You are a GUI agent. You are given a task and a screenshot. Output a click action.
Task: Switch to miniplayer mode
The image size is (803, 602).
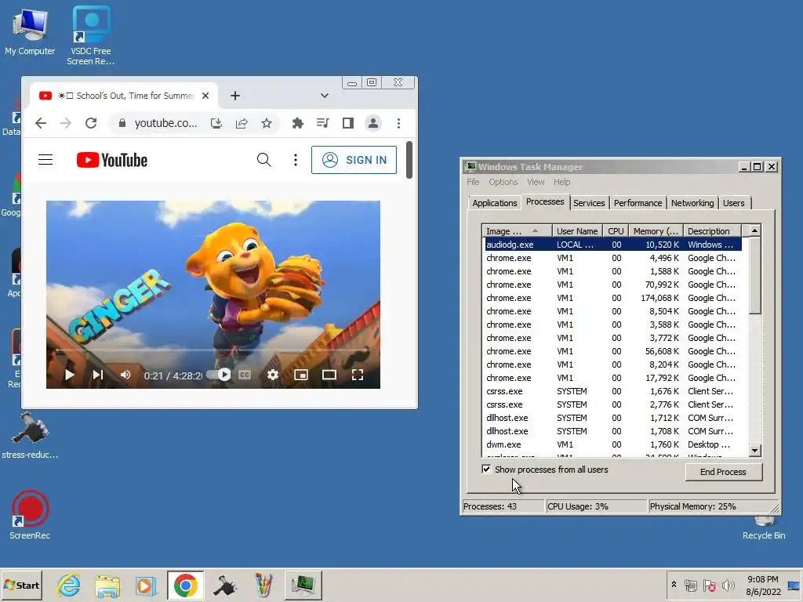pyautogui.click(x=301, y=375)
